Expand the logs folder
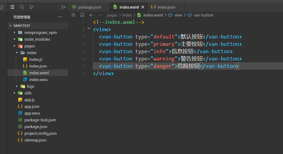The height and width of the screenshot is (154, 283). [x=17, y=86]
